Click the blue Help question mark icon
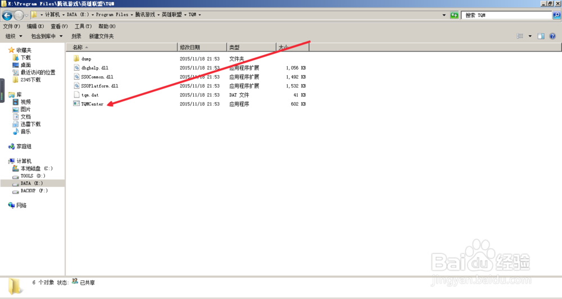This screenshot has height=299, width=562. pos(552,36)
